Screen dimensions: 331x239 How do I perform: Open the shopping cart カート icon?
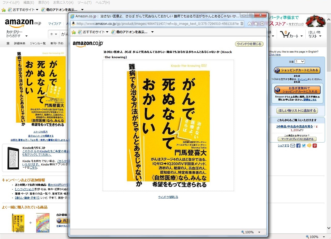point(291,34)
